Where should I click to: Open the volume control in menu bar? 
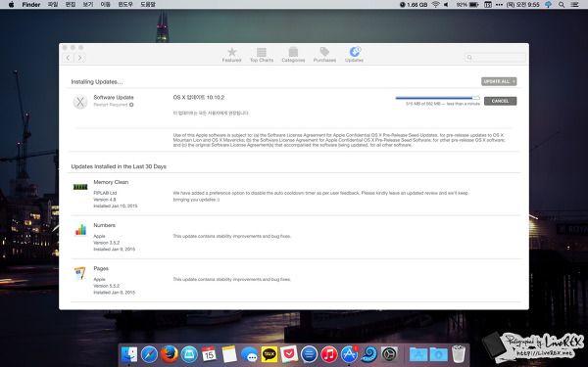446,5
